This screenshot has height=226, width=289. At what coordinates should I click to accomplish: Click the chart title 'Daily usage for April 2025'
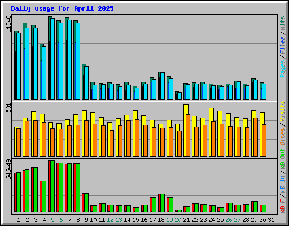click(x=62, y=8)
